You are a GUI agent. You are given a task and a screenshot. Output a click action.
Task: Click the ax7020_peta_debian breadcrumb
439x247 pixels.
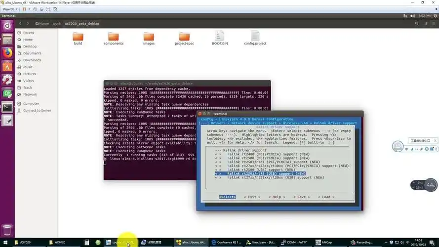[82, 24]
